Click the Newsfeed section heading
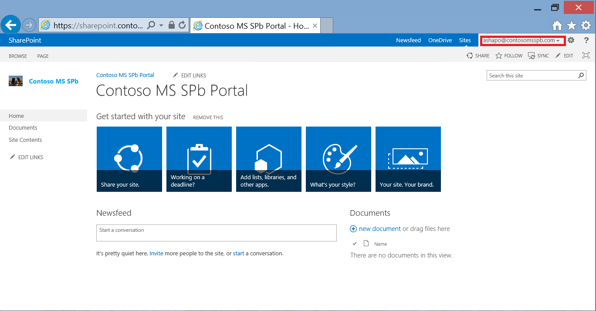Image resolution: width=596 pixels, height=311 pixels. (114, 213)
